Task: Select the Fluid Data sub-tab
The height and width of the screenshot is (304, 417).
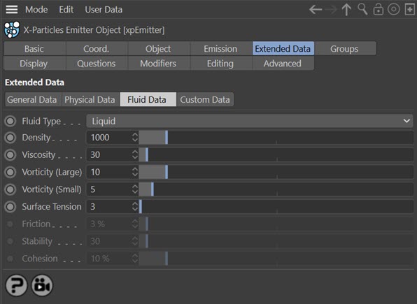Action: (148, 99)
